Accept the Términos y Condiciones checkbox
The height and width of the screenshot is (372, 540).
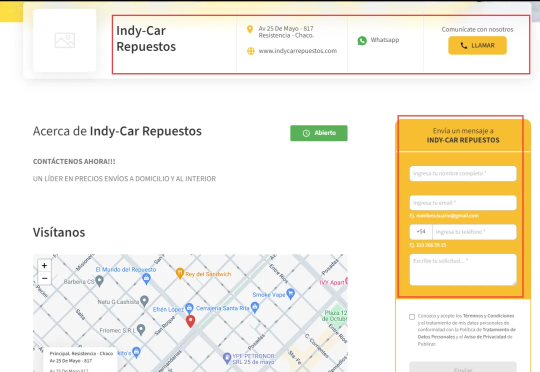point(412,316)
